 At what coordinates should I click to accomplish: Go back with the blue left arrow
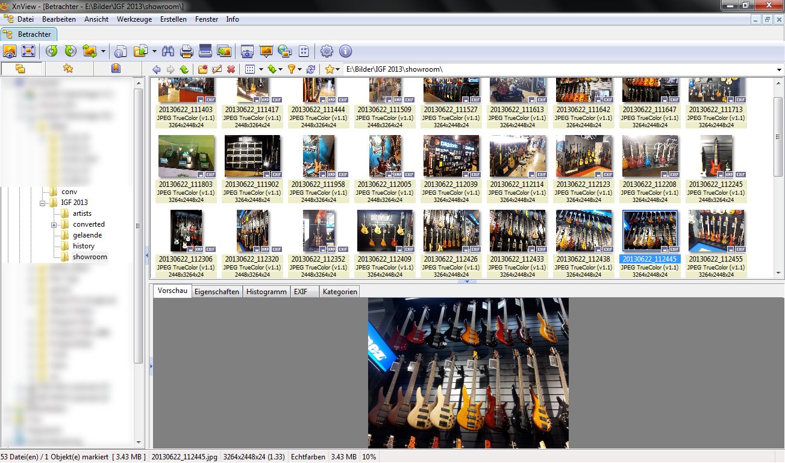[x=157, y=69]
